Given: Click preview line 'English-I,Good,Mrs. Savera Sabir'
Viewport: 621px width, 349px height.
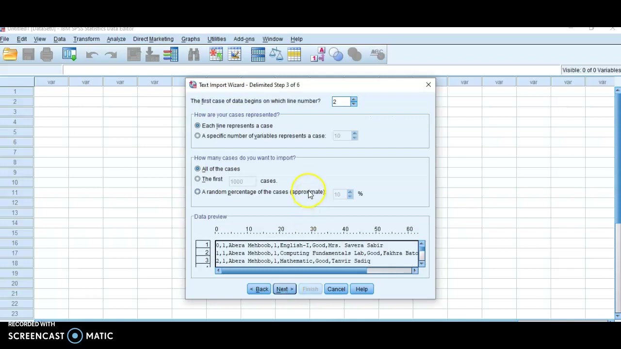Looking at the screenshot, I should coord(299,245).
